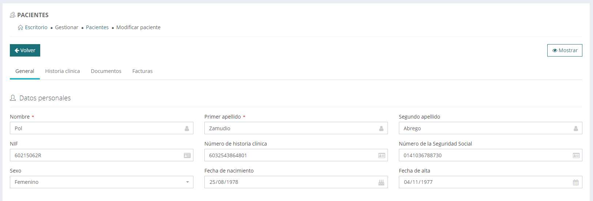Expand the Sexo dropdown
Image resolution: width=593 pixels, height=201 pixels.
tap(102, 182)
